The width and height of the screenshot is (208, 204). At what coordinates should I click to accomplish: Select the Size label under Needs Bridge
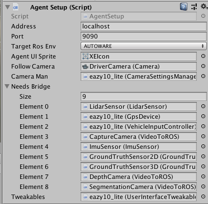[x=25, y=96]
